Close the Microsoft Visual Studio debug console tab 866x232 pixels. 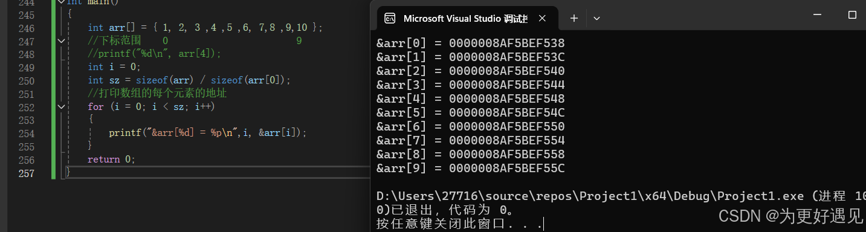tap(542, 18)
